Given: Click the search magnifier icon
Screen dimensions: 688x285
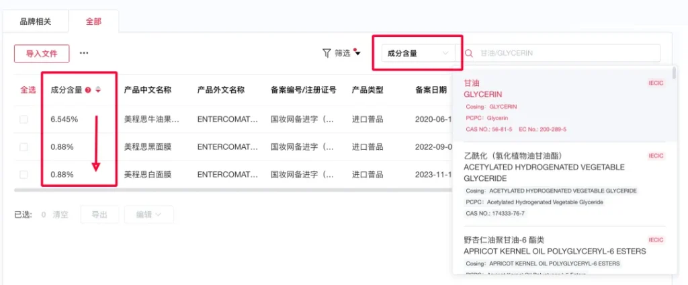Looking at the screenshot, I should pyautogui.click(x=469, y=53).
